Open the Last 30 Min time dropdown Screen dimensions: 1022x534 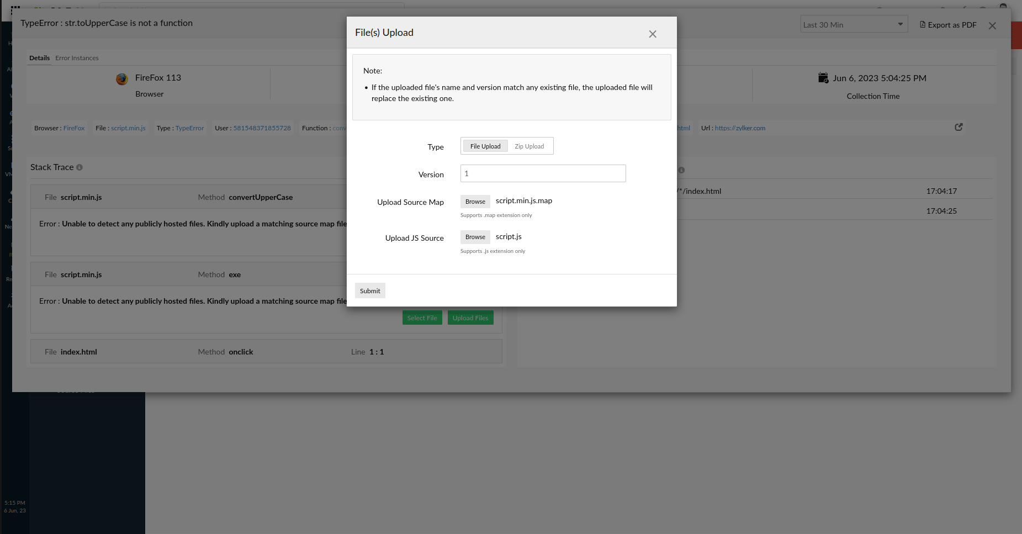coord(854,25)
